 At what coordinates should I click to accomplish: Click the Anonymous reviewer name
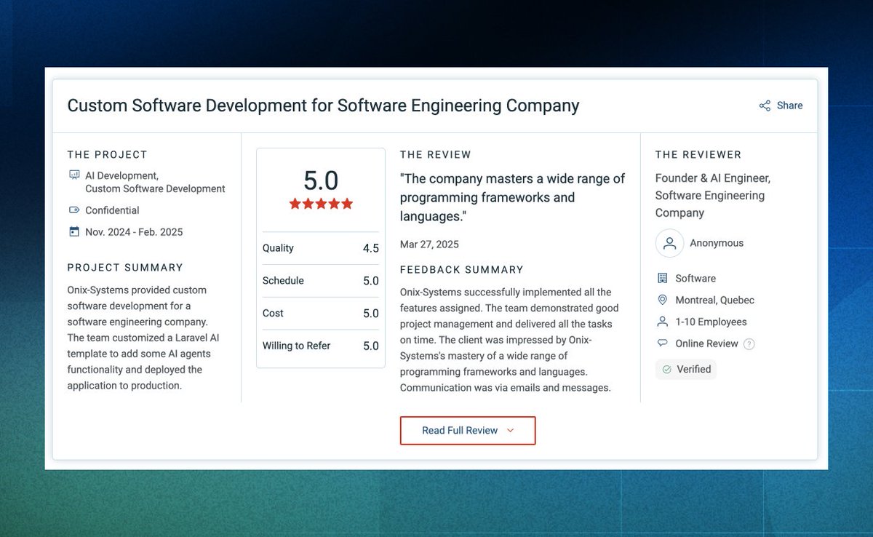tap(717, 243)
